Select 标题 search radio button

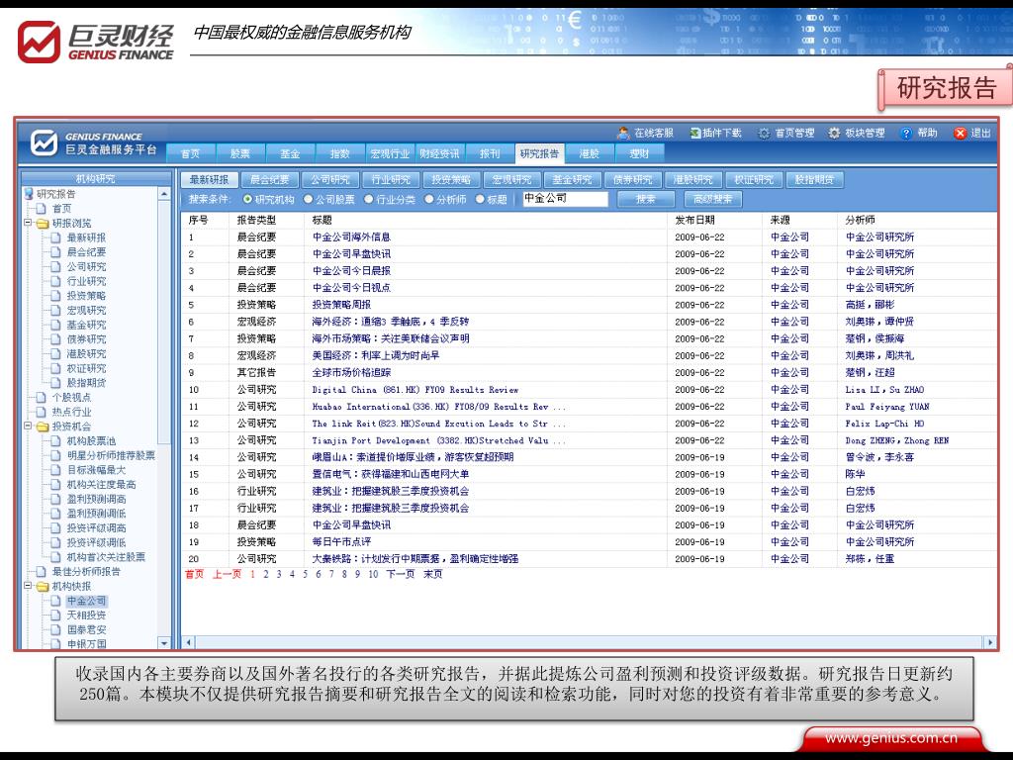click(x=480, y=199)
